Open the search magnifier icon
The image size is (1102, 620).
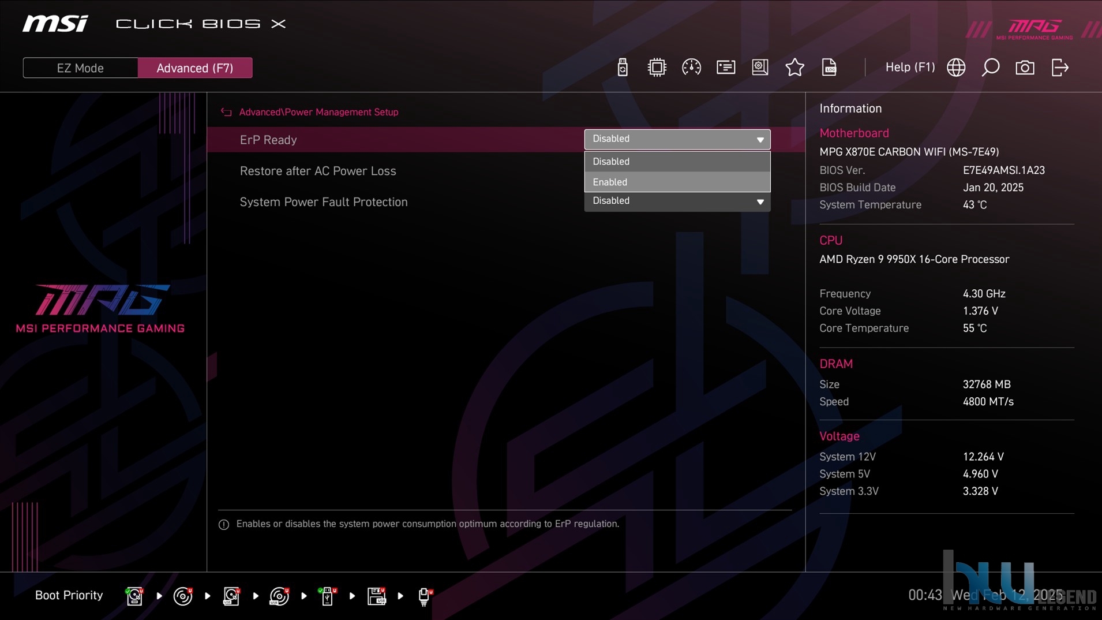(x=991, y=68)
